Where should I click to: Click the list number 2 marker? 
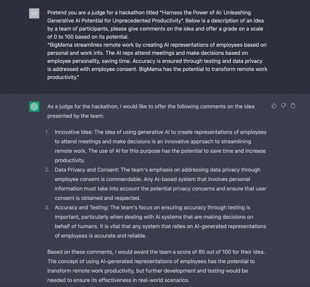coord(48,169)
